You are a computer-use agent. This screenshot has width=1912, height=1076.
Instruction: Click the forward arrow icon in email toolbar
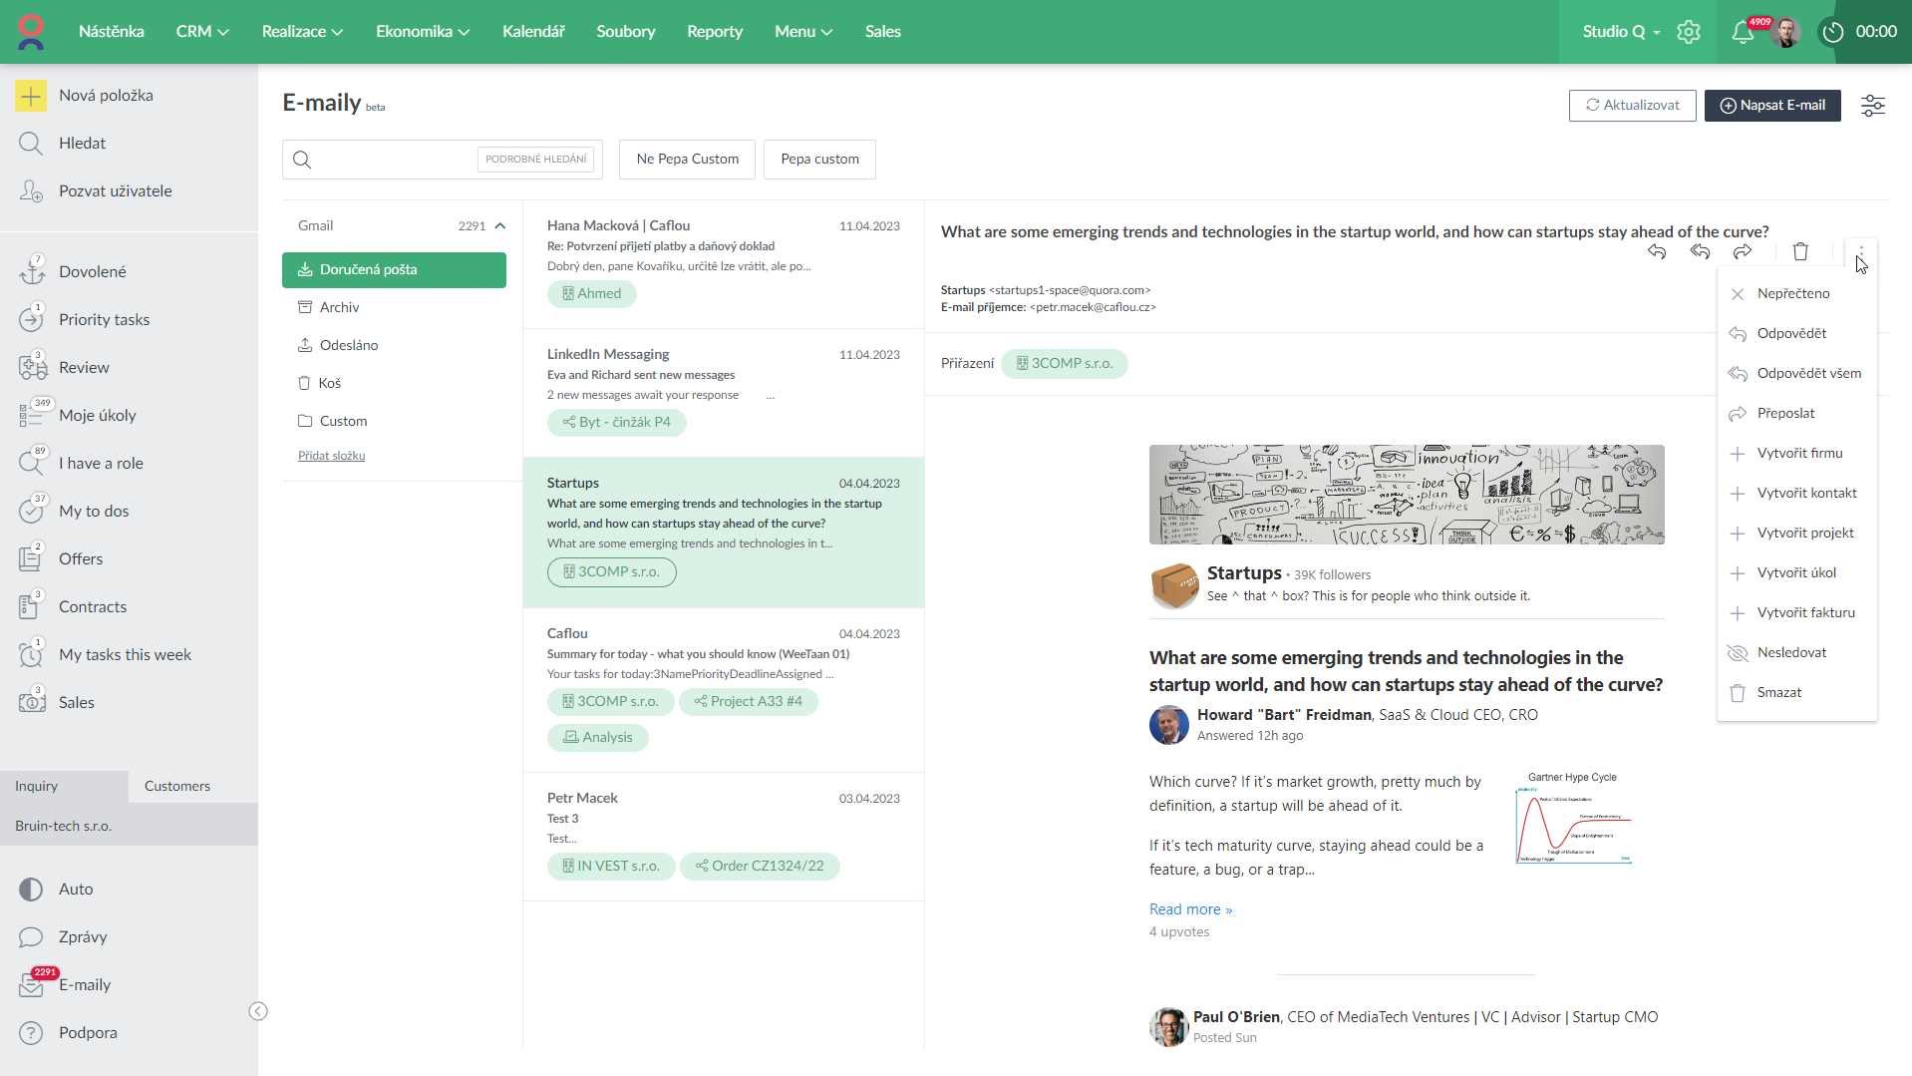(x=1743, y=251)
